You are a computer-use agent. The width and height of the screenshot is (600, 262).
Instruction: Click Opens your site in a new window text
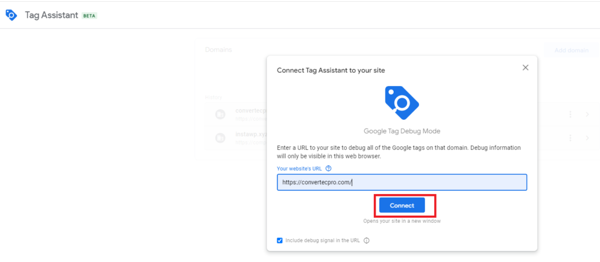point(402,221)
